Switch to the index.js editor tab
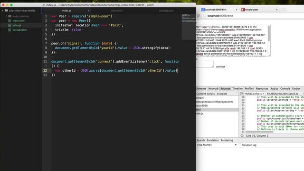 tap(66, 10)
